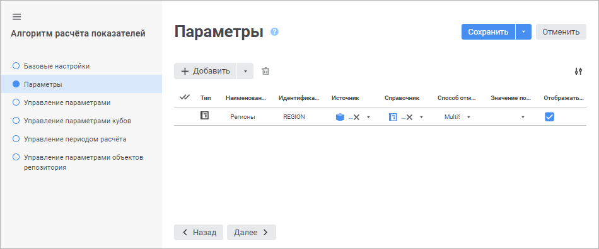Viewport: 599px width, 249px height.
Task: Clear the Источник cube source value
Action: tap(356, 117)
